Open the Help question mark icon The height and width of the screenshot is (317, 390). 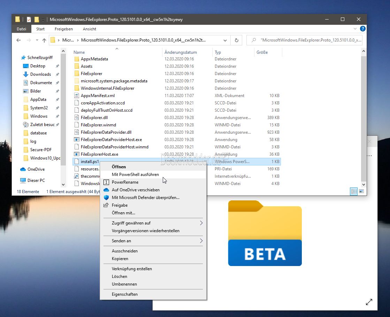click(x=362, y=29)
